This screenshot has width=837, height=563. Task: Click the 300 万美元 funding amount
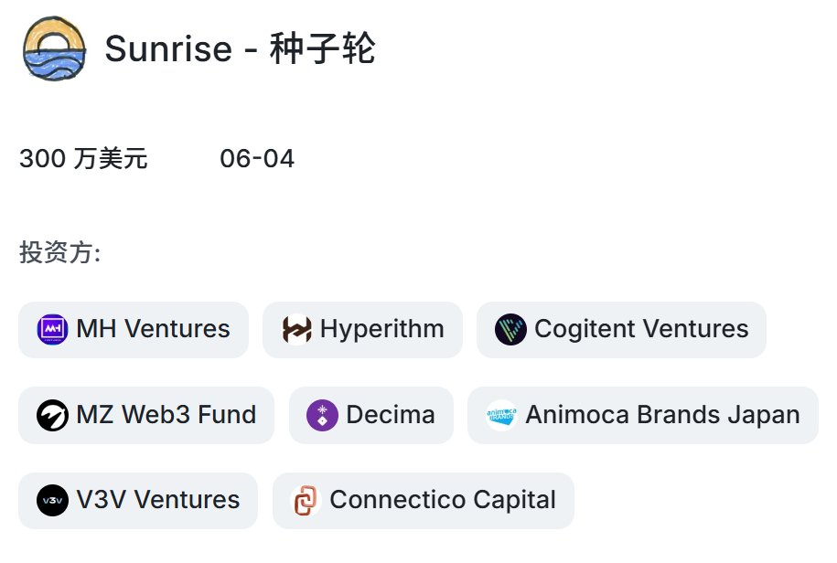83,158
